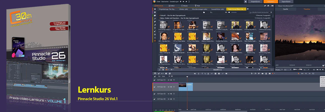The image size is (325, 112).
Task: Select clip on A/V Spur (2) timeline
Action: click(186, 87)
